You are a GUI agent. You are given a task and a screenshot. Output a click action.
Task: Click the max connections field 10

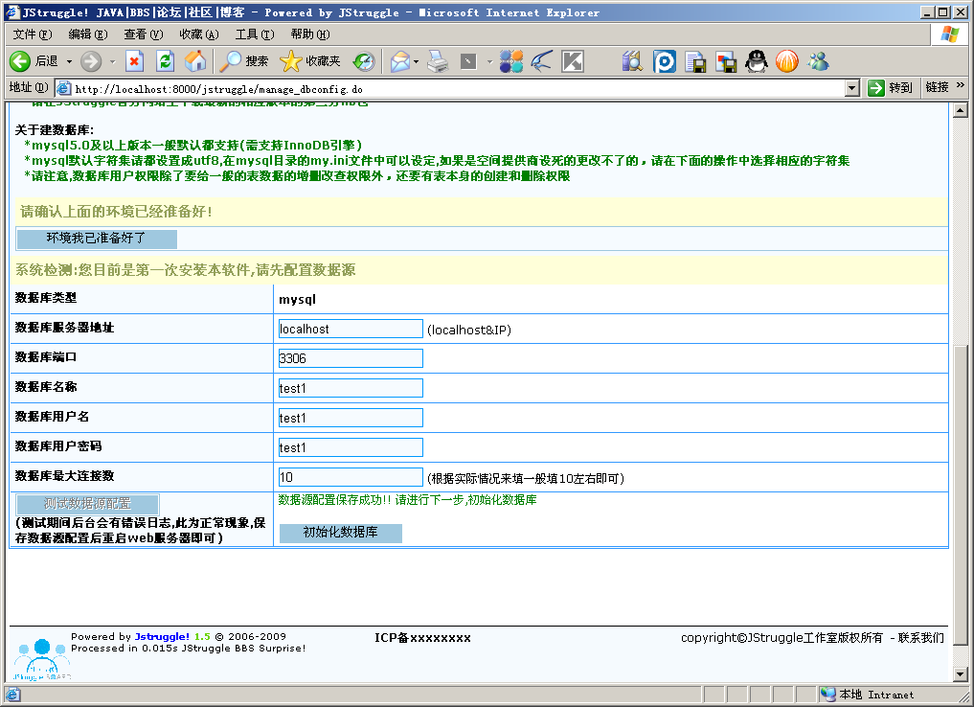[351, 477]
